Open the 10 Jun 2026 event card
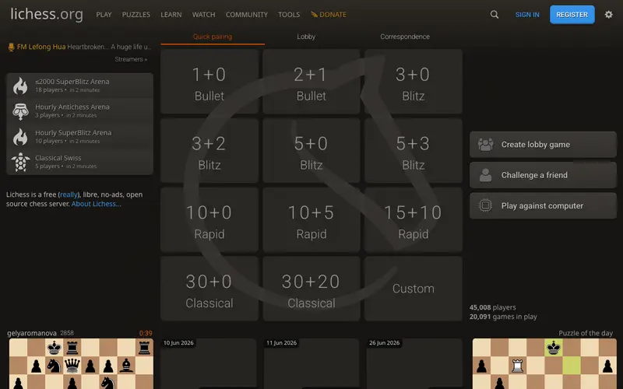This screenshot has height=389, width=623. point(209,363)
